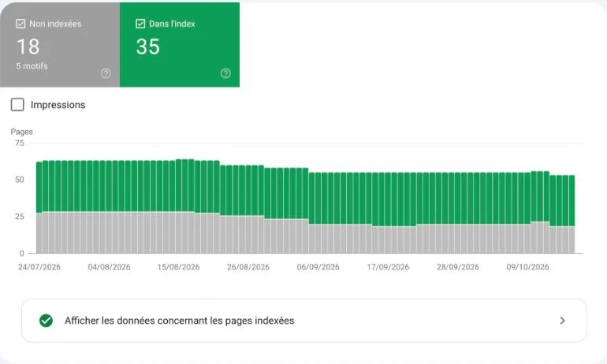607x364 pixels.
Task: Select the 5 motifs text
Action: pyautogui.click(x=32, y=66)
